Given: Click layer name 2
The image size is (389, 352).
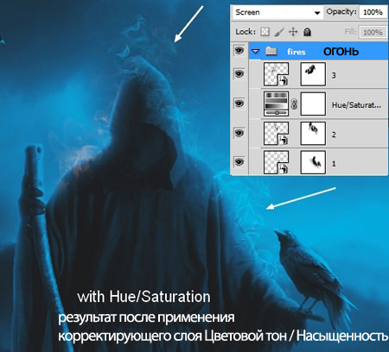Looking at the screenshot, I should tap(334, 135).
